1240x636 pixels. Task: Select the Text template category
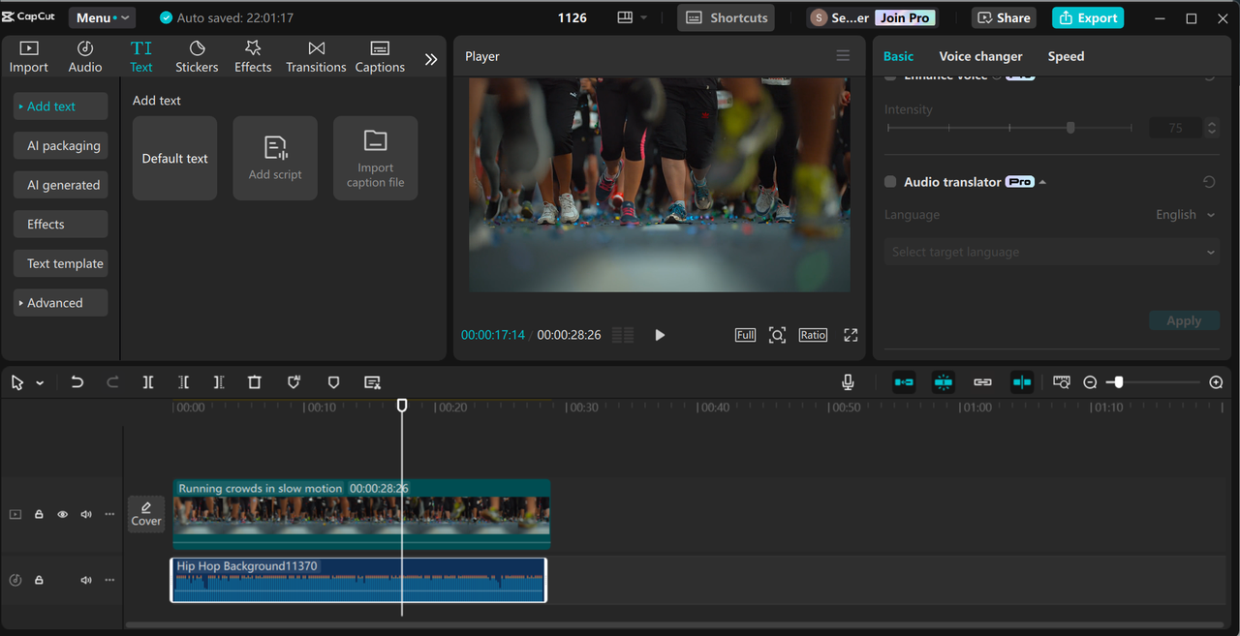point(60,263)
